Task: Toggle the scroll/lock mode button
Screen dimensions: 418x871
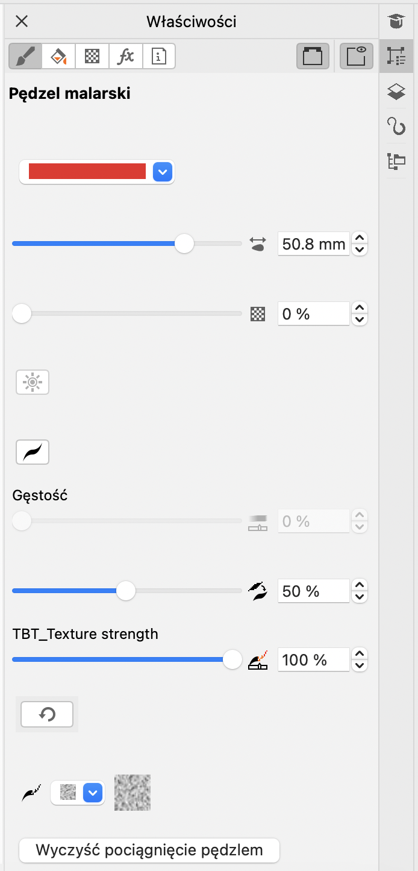Action: pyautogui.click(x=313, y=57)
